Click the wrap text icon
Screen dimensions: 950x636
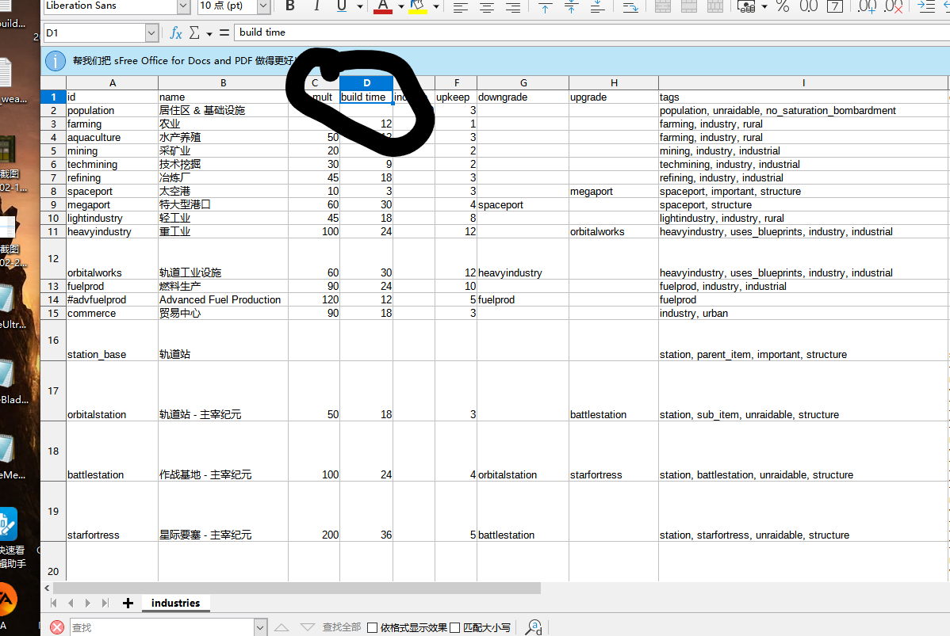[630, 7]
